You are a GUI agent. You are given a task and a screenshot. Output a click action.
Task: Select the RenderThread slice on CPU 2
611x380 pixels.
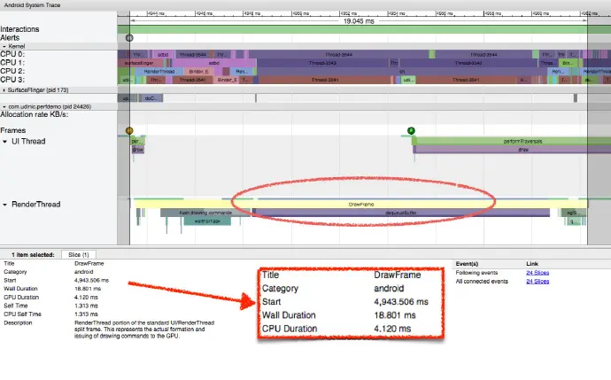coord(159,72)
